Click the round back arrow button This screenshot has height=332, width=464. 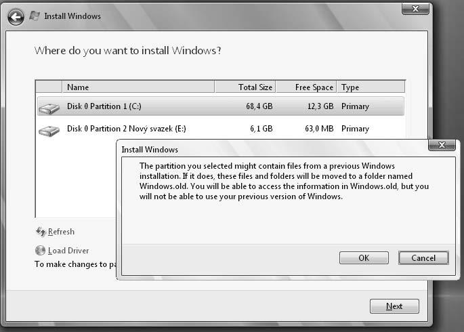coord(16,17)
